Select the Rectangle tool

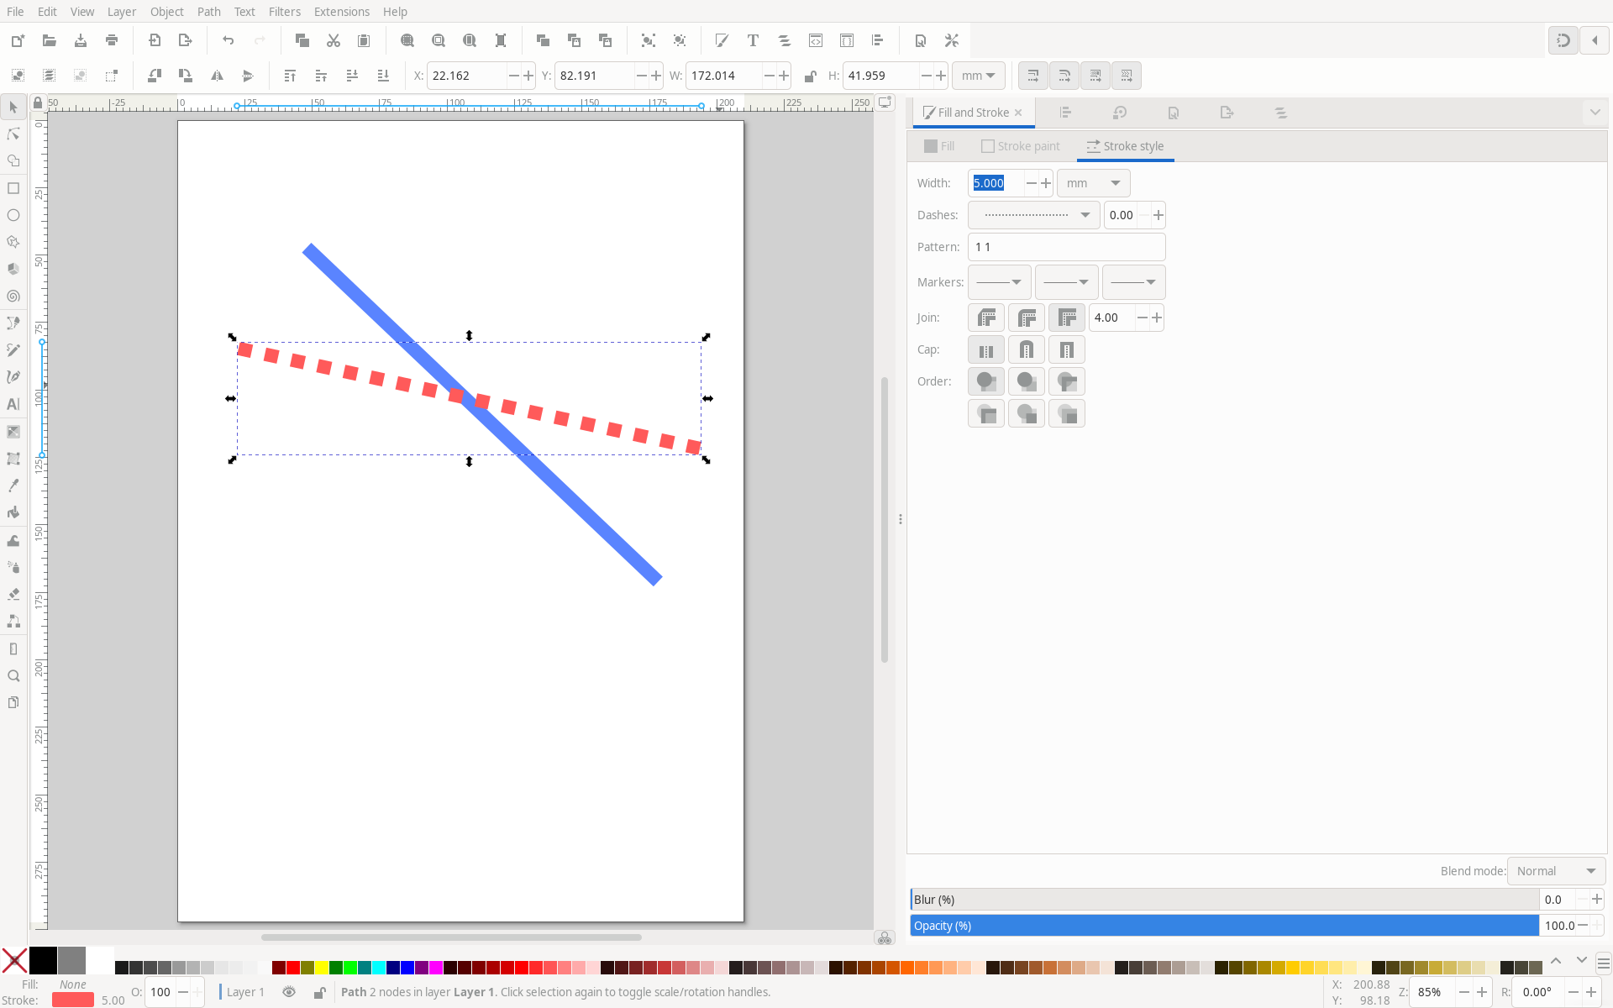[x=13, y=188]
